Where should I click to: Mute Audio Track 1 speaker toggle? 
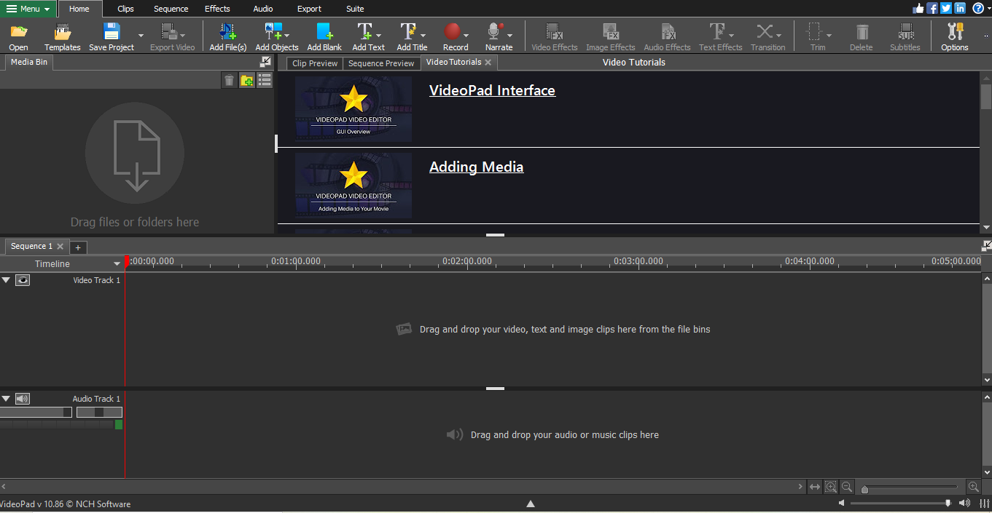(x=23, y=398)
